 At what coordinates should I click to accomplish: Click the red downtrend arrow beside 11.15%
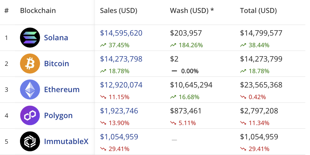(x=103, y=97)
